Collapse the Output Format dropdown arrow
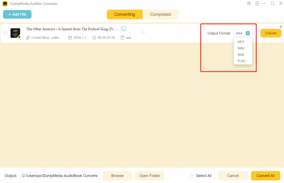284x183 pixels. [x=248, y=33]
